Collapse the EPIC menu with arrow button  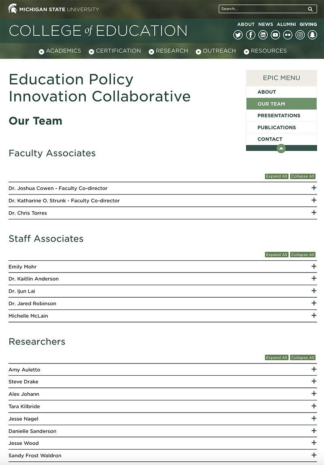click(x=281, y=148)
